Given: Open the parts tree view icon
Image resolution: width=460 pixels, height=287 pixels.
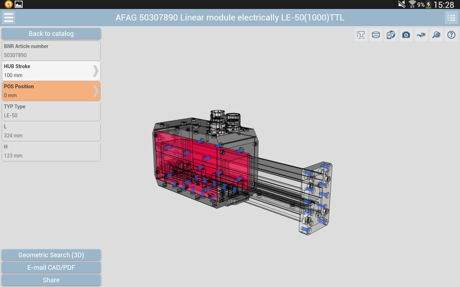Looking at the screenshot, I should (x=451, y=18).
